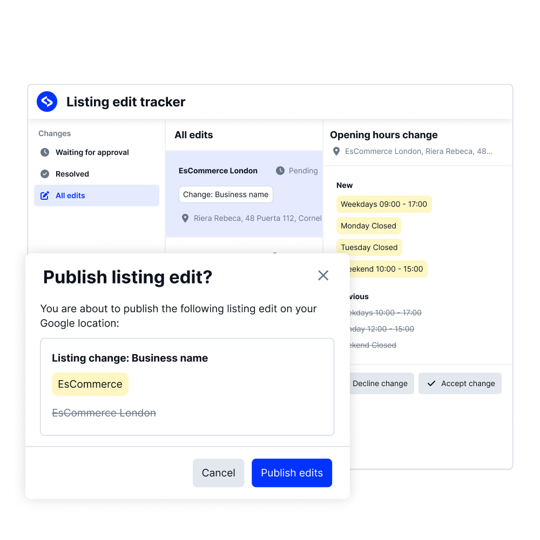Image resolution: width=540 pixels, height=540 pixels.
Task: Click the Monday Closed chip
Action: click(x=368, y=226)
